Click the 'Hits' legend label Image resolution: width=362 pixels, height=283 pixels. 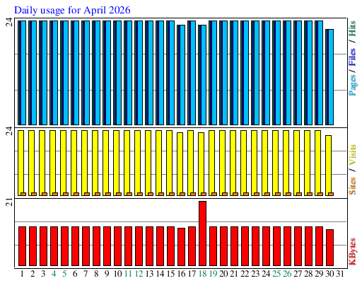(352, 28)
